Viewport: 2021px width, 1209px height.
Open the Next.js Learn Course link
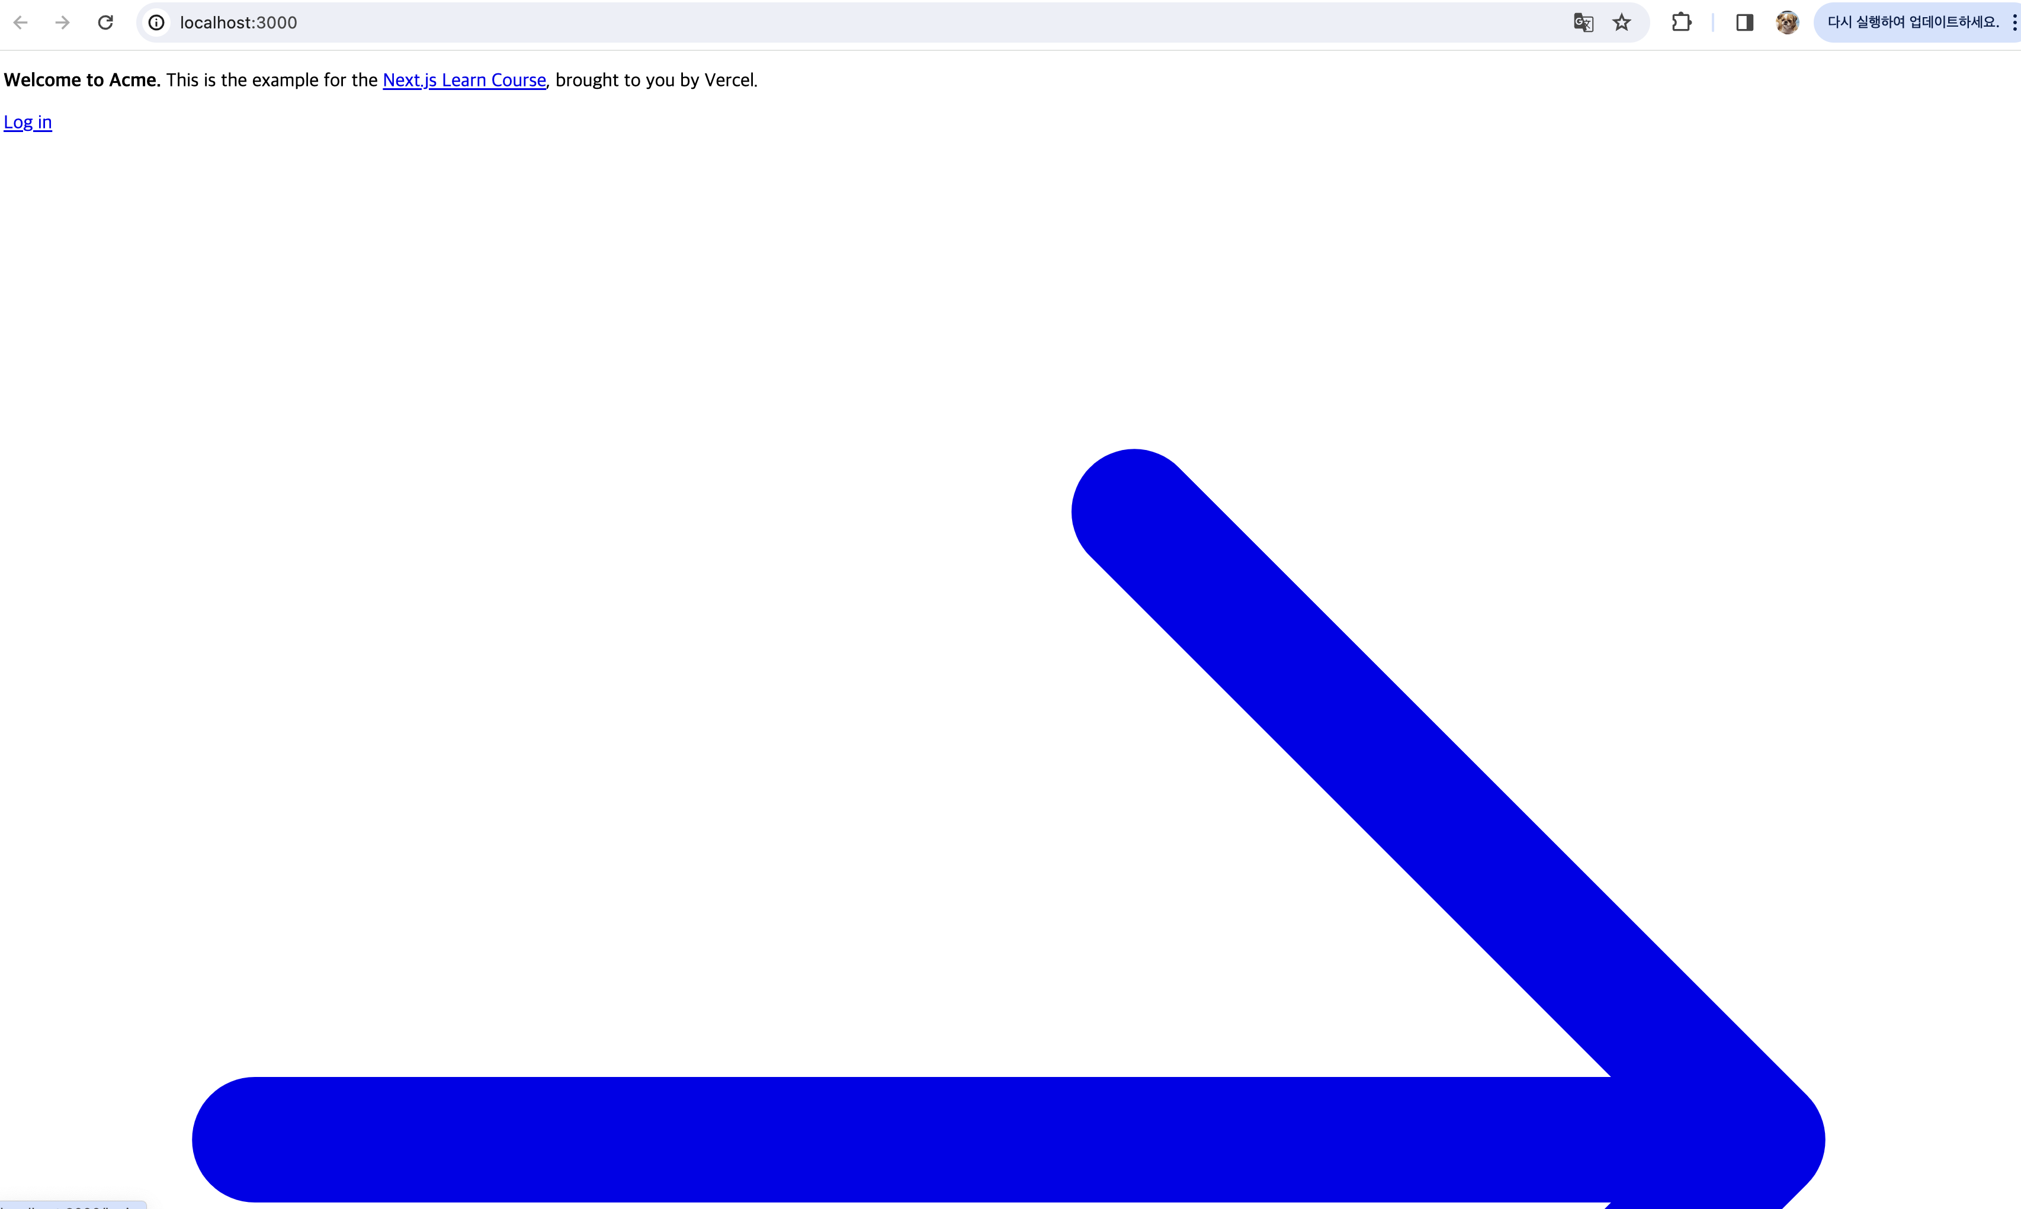[x=464, y=80]
